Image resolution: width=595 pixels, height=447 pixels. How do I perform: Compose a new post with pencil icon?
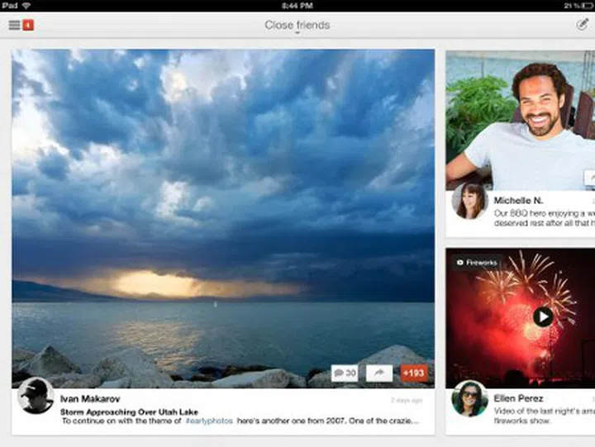(x=582, y=25)
